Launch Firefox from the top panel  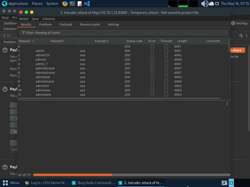pos(65,3)
